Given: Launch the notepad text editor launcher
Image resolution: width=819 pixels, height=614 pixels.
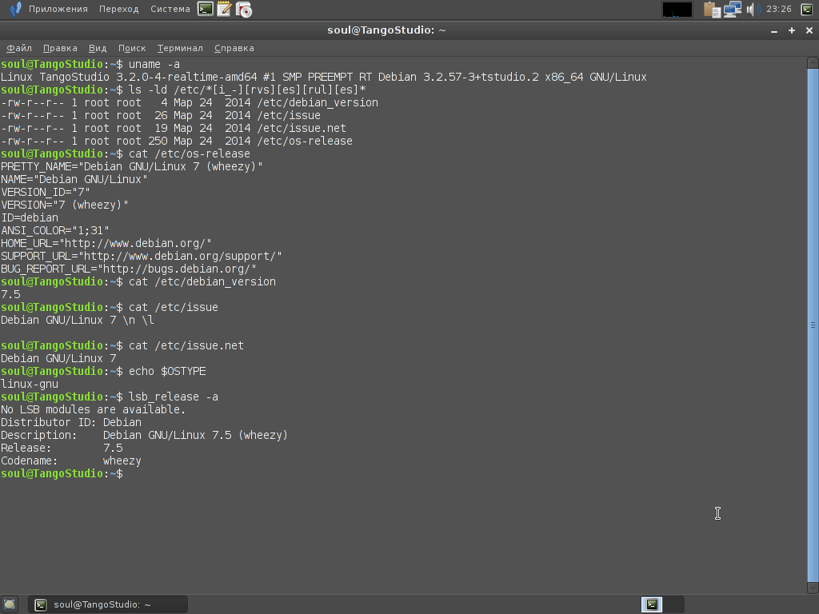Looking at the screenshot, I should pos(225,9).
